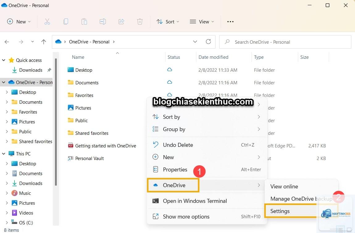Viewport: 355px width, 233px height.
Task: Sort by the Size column header
Action: click(304, 57)
